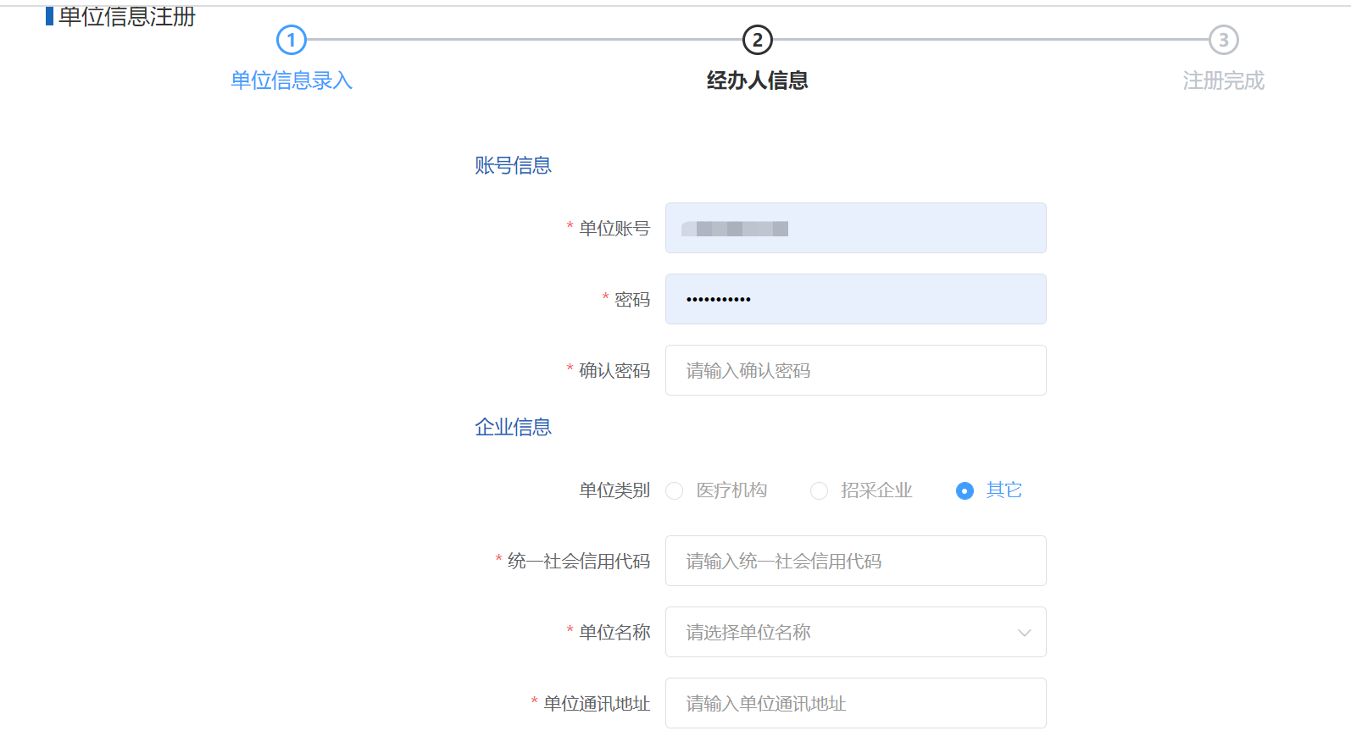The image size is (1351, 742).
Task: Click the step 3 circle icon
Action: pyautogui.click(x=1223, y=40)
